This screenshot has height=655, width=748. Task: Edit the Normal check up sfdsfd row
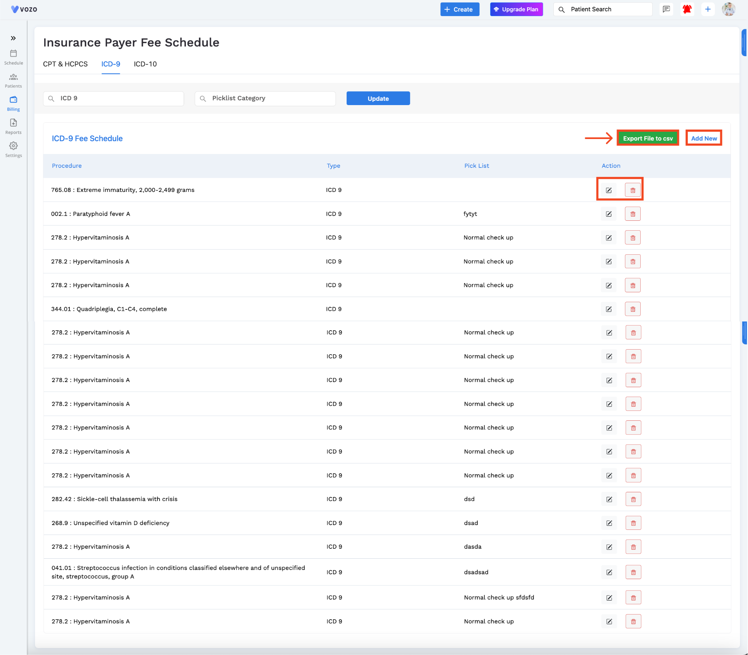pos(609,598)
